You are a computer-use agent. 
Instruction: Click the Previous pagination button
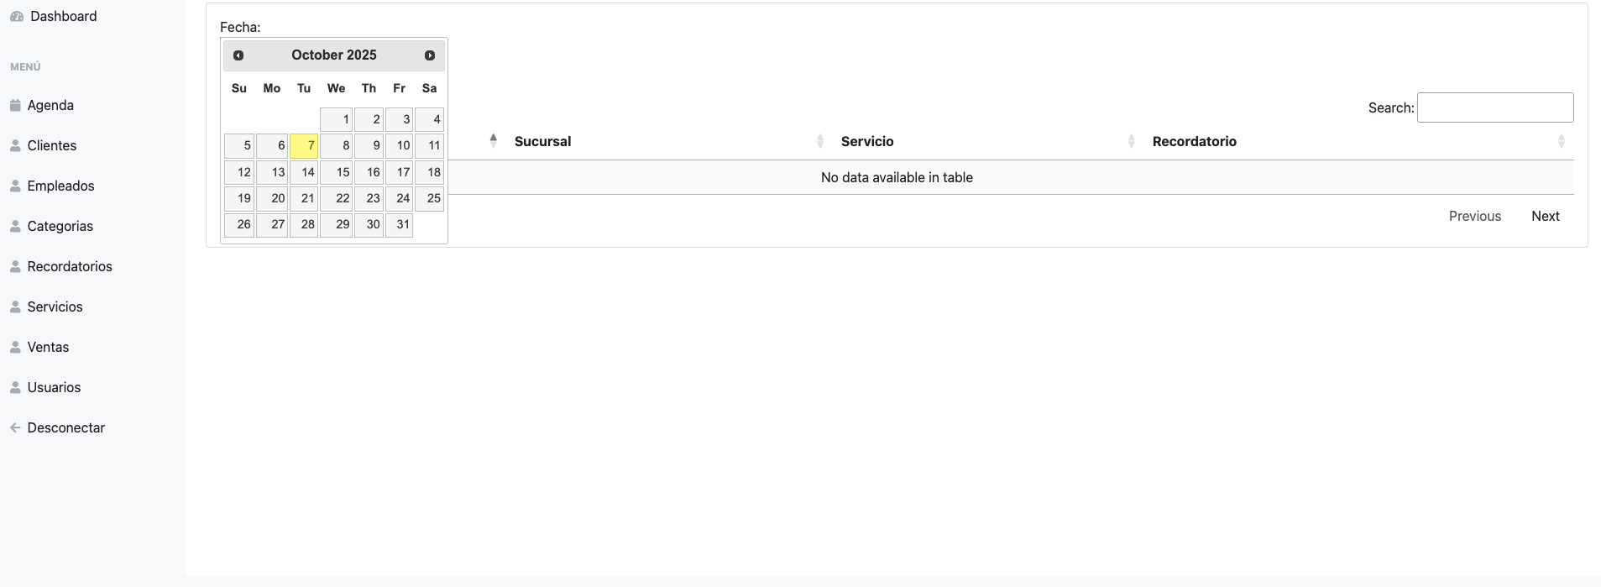click(1474, 217)
